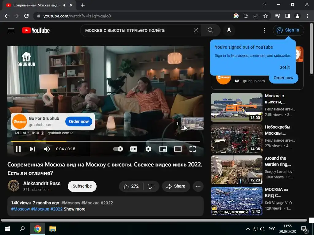Screen dimensions: 314x235
Task: Open a new browser tab
Action: tap(83, 6)
